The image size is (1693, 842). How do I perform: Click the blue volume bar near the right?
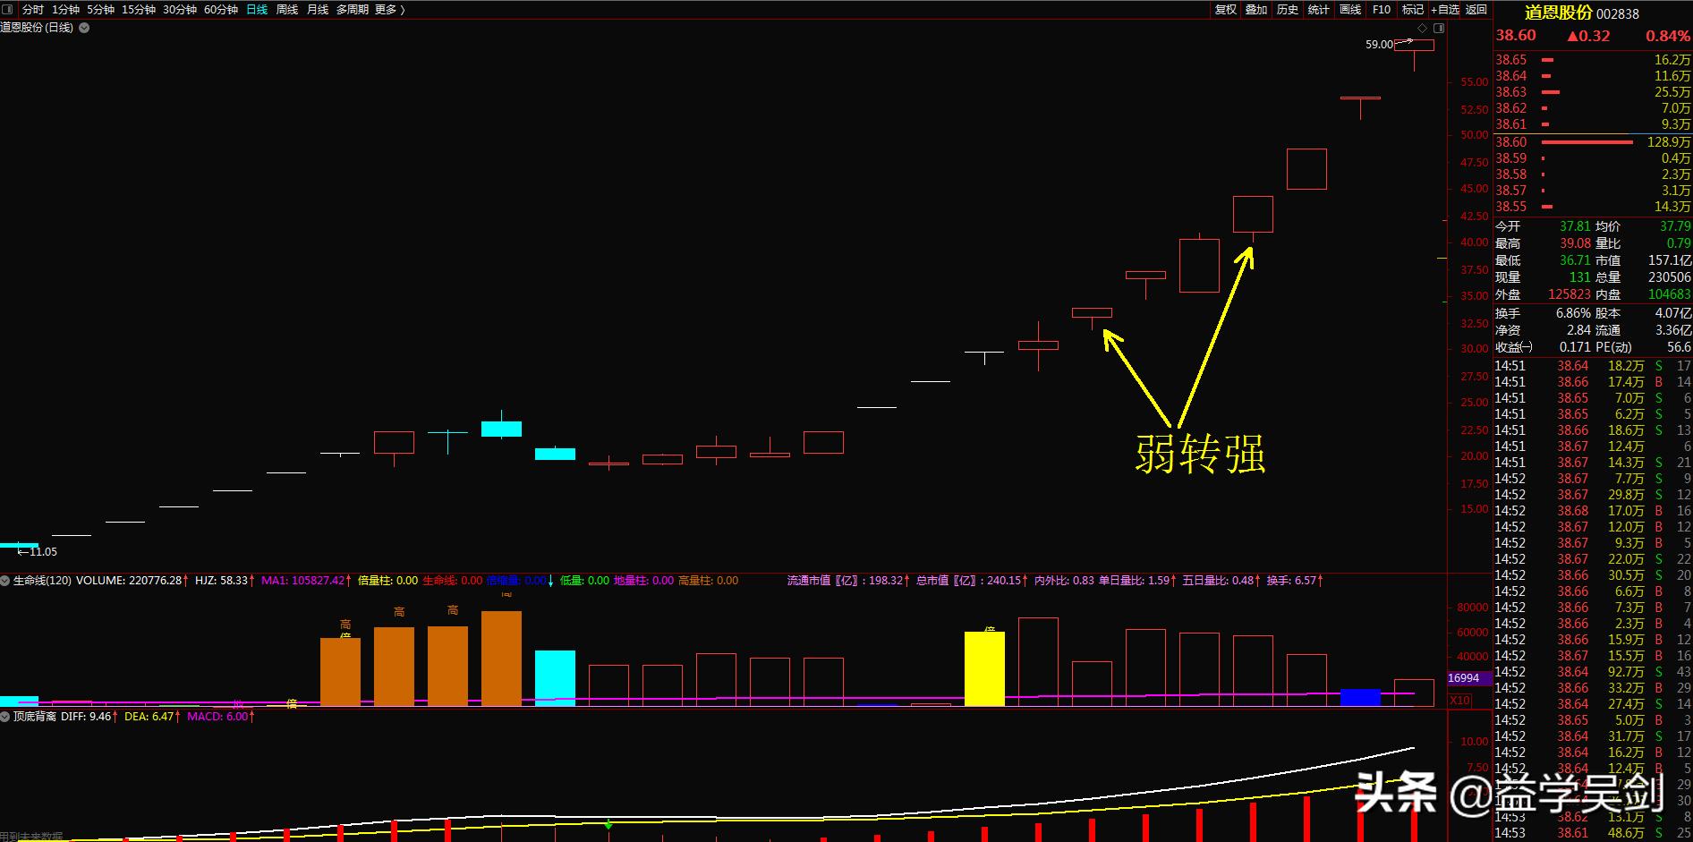[1360, 698]
